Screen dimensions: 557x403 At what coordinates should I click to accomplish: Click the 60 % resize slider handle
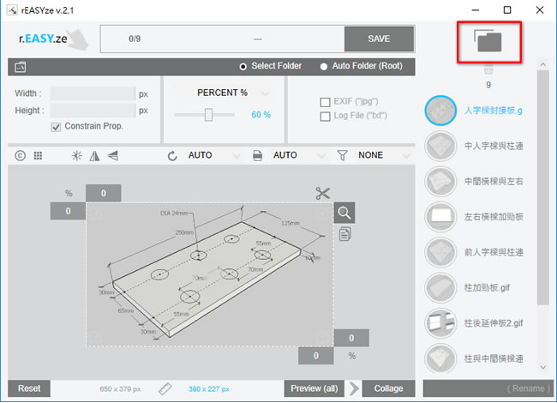(208, 115)
